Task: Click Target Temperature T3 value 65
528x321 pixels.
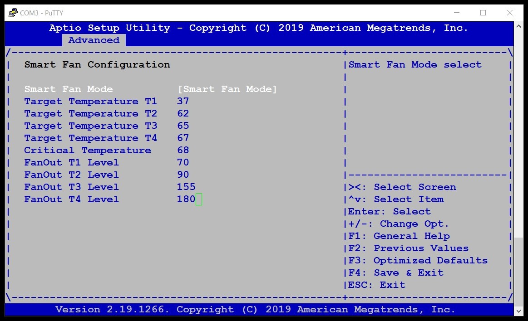Action: pyautogui.click(x=183, y=126)
